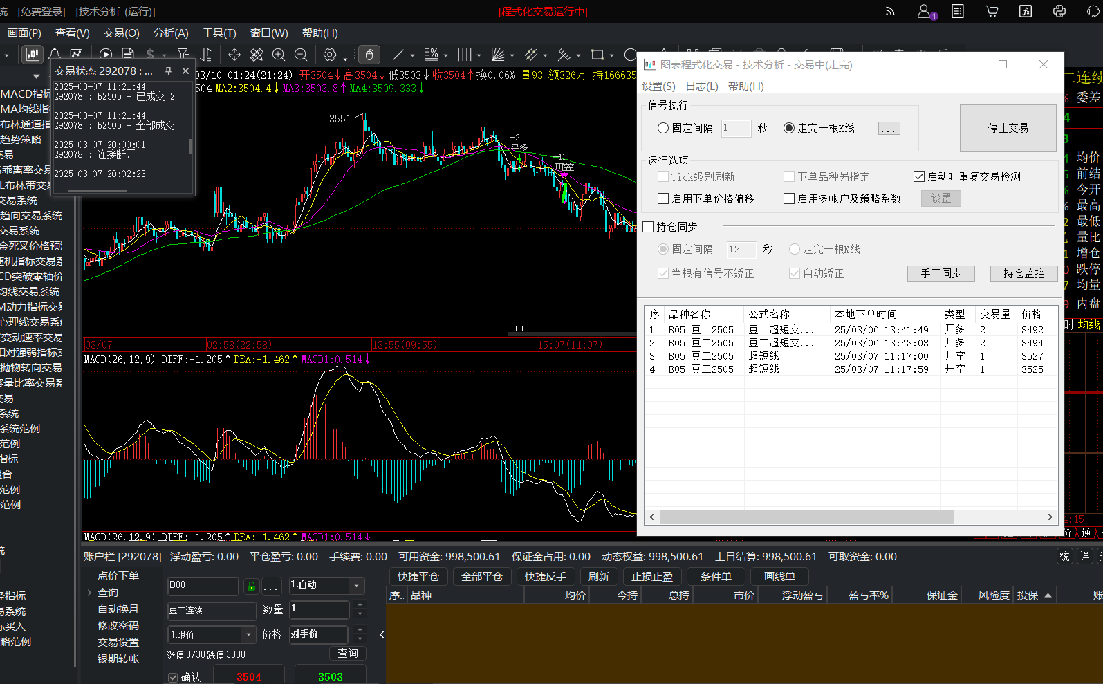1103x684 pixels.
Task: Select 走完一根K线 radio in 信号执行
Action: tap(788, 128)
